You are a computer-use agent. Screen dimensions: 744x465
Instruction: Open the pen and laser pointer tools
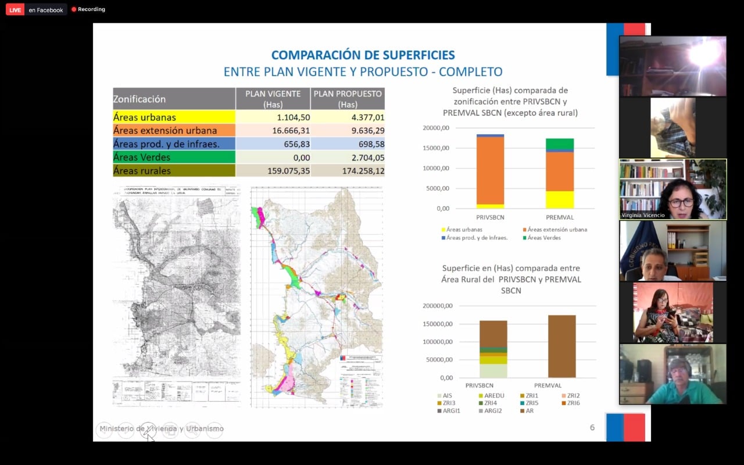[148, 430]
